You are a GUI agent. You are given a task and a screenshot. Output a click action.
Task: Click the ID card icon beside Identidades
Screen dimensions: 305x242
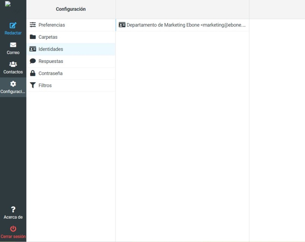[x=33, y=49]
